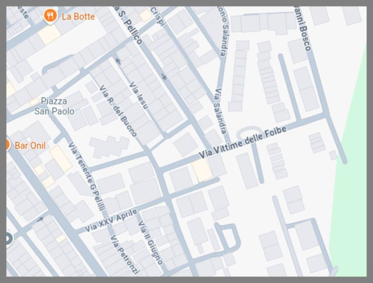Screen dimensions: 373x283
Task: Select the Via Vittime delle Foibe label
Action: click(243, 142)
